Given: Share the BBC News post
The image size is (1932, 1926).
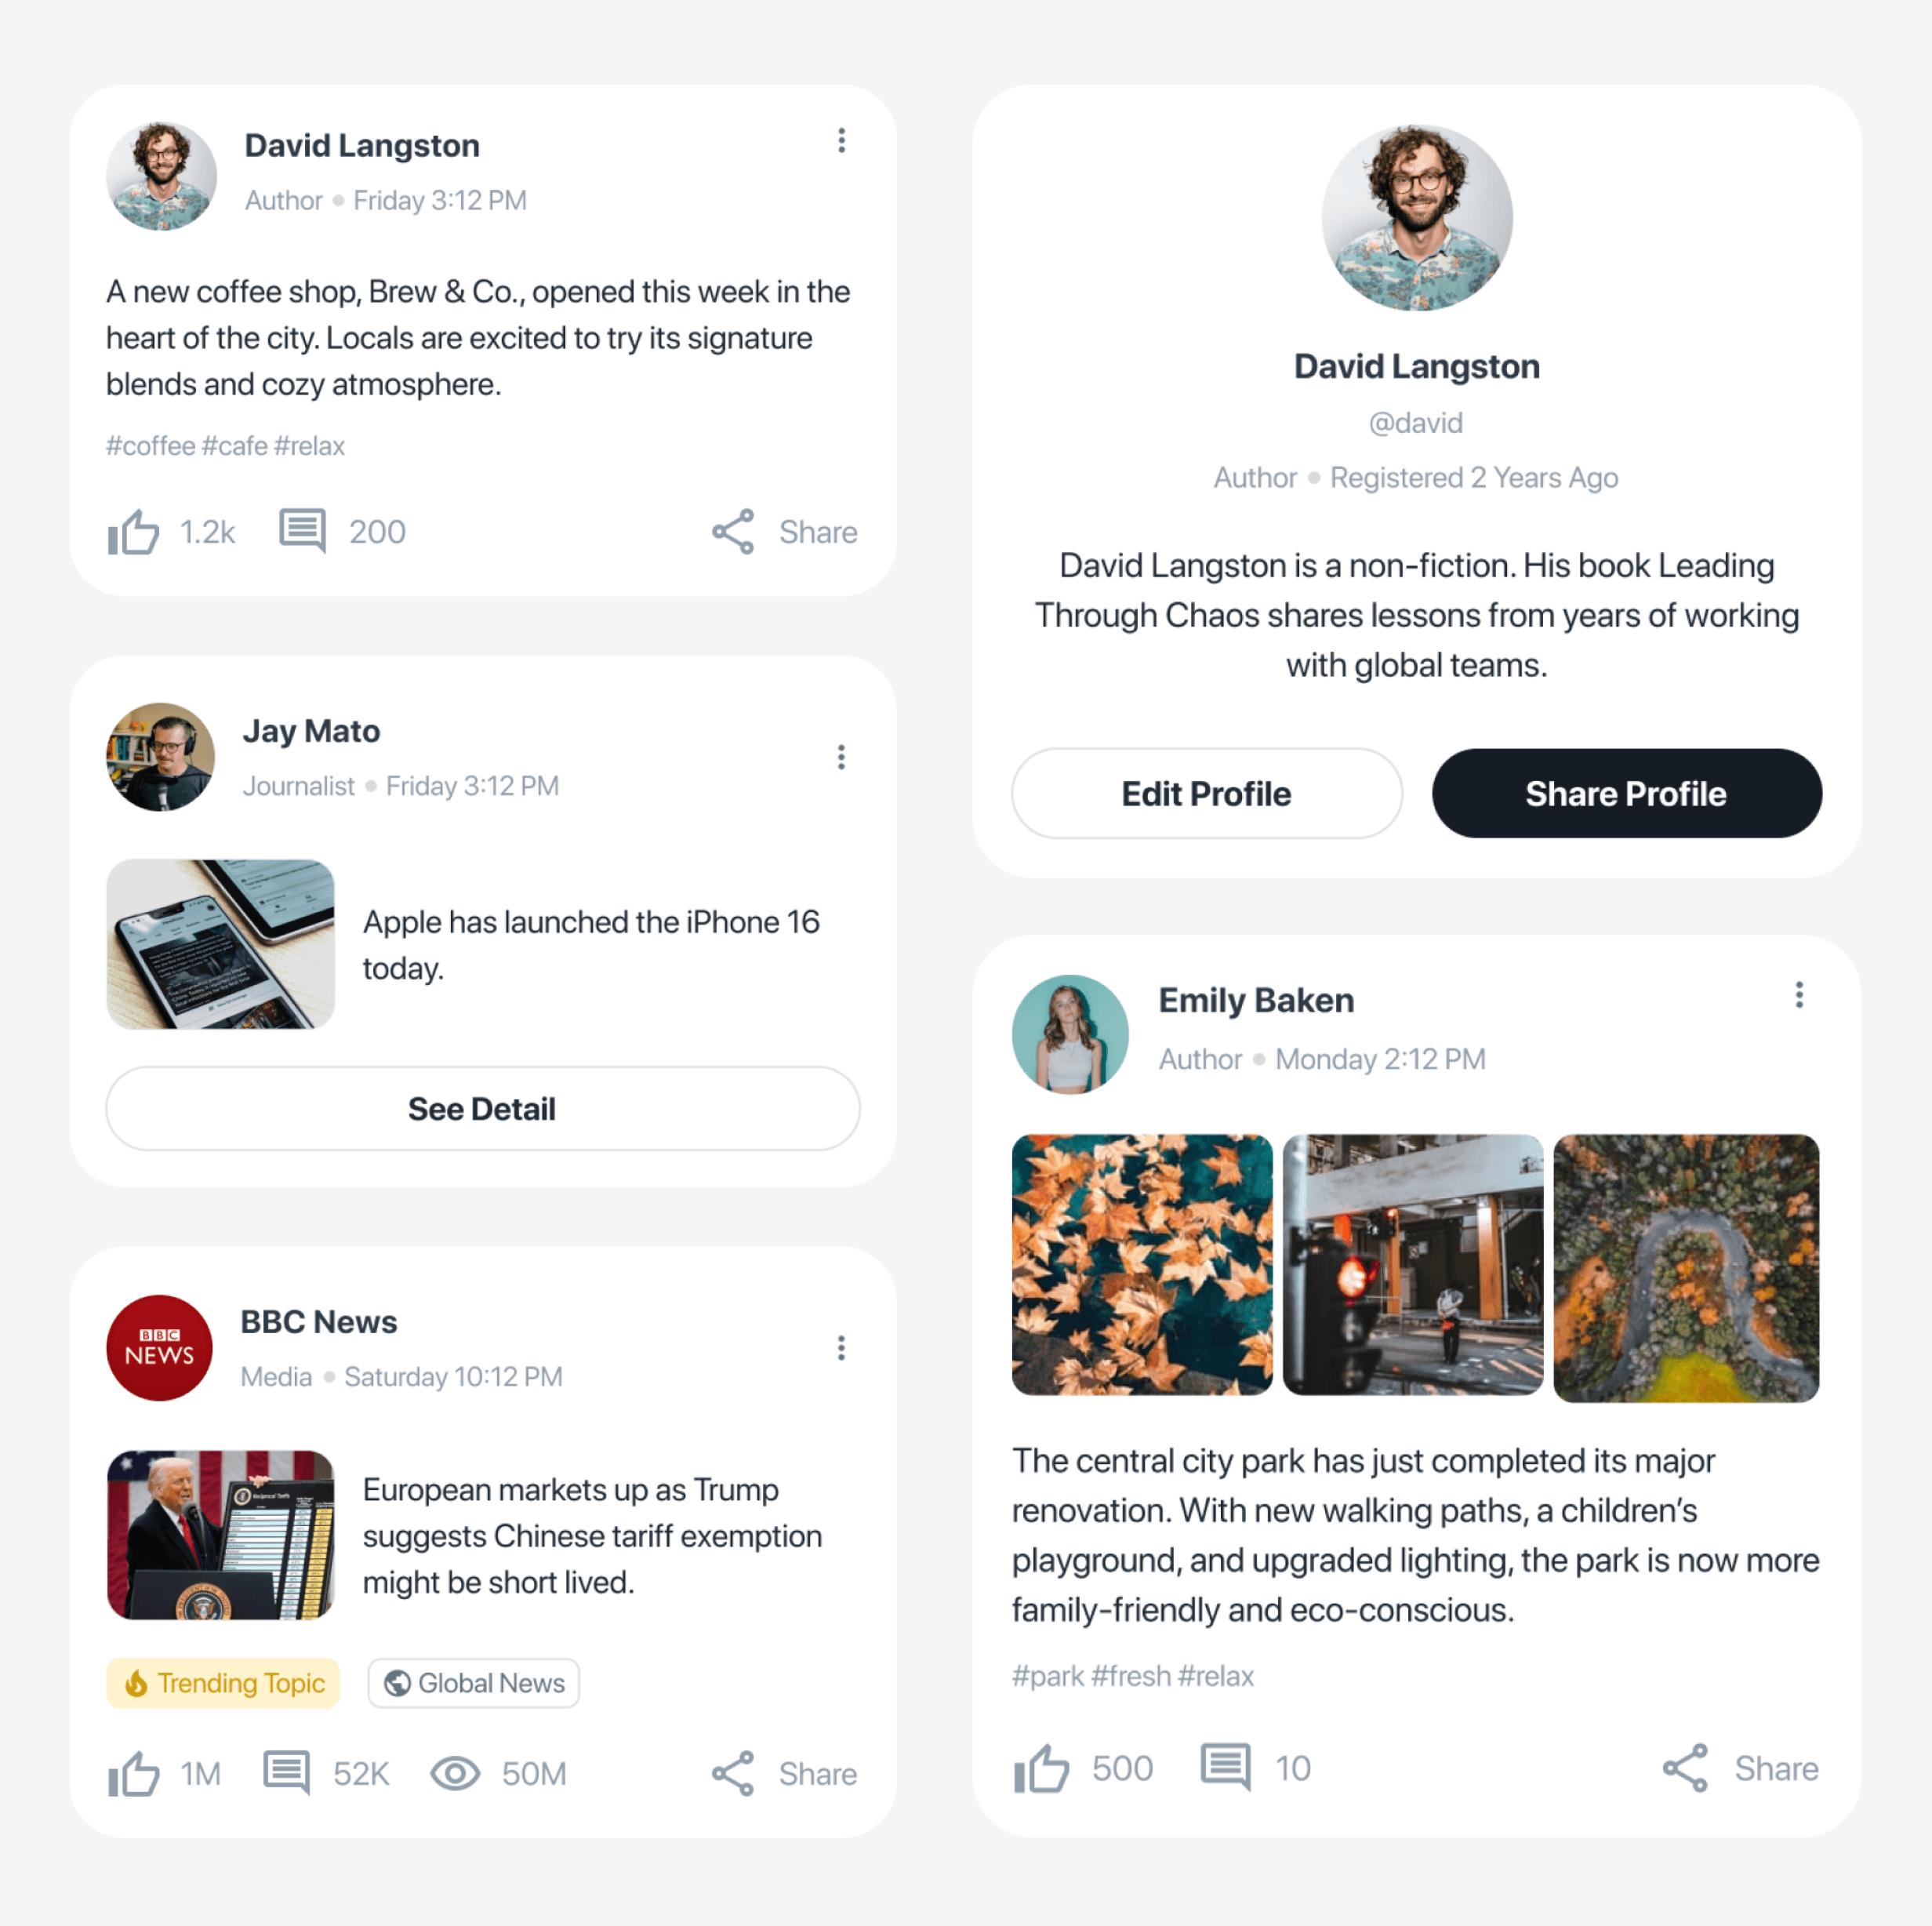Looking at the screenshot, I should click(x=784, y=1774).
